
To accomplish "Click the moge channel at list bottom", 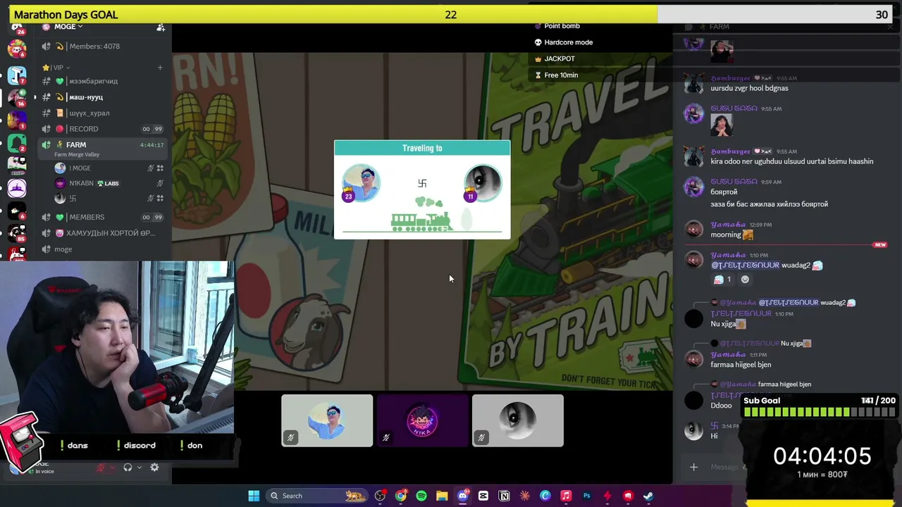I will click(x=103, y=249).
